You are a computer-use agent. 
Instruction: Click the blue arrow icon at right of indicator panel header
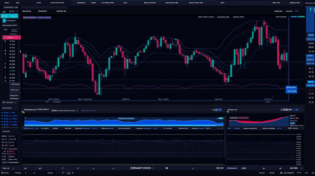tap(220, 110)
